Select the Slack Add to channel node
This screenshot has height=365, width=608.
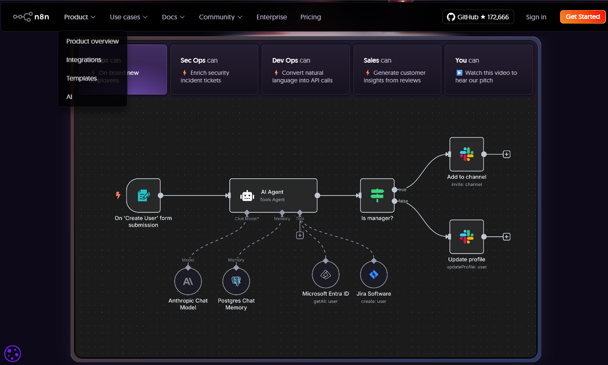coord(467,154)
